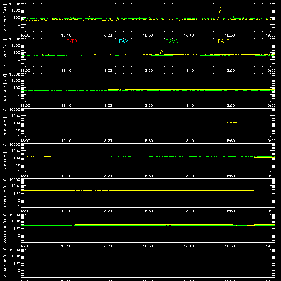Click 18:50 tick label under 8800 MHz panel
This screenshot has width=281, height=281.
tap(230, 246)
